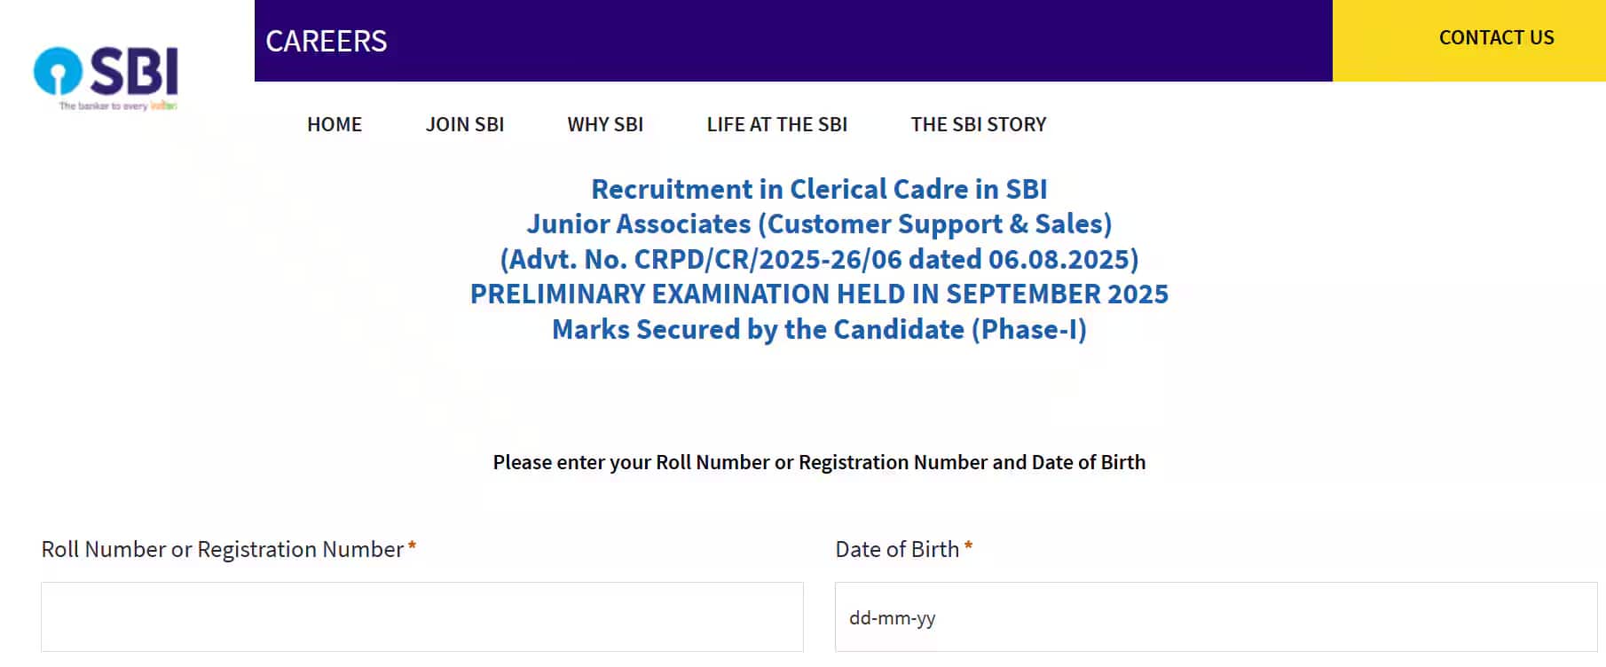Click the CAREERS header title
This screenshot has height=667, width=1606.
327,41
